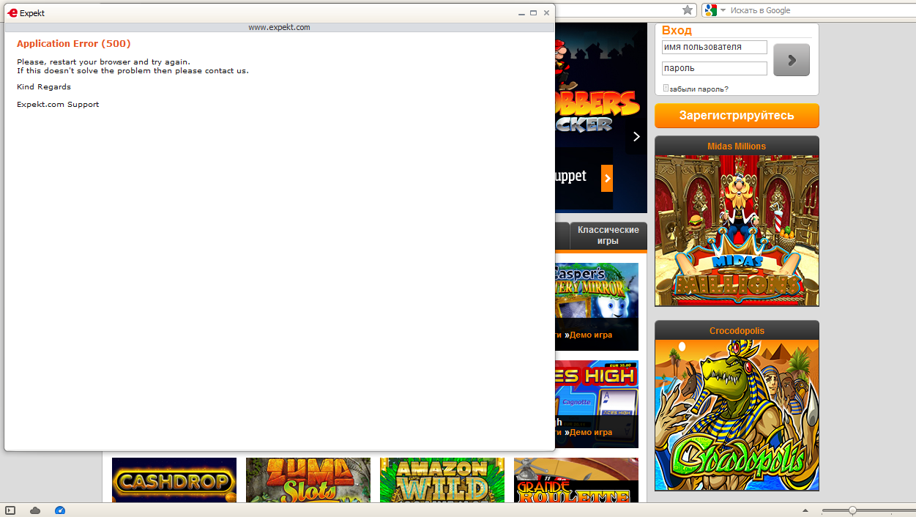Open the Amazon Wild game thumbnail
916x517 pixels.
[442, 480]
